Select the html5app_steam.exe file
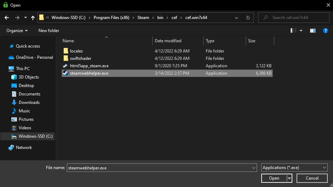Viewport: 333px width, 187px height. pos(89,66)
